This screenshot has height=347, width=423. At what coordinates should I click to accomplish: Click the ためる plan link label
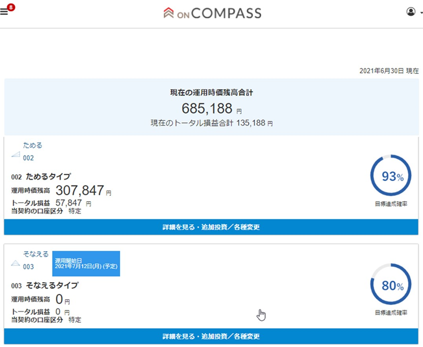(33, 145)
